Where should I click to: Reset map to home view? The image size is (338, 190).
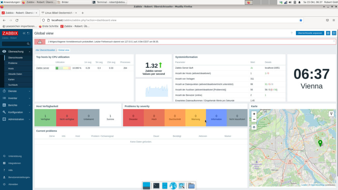pyautogui.click(x=254, y=127)
